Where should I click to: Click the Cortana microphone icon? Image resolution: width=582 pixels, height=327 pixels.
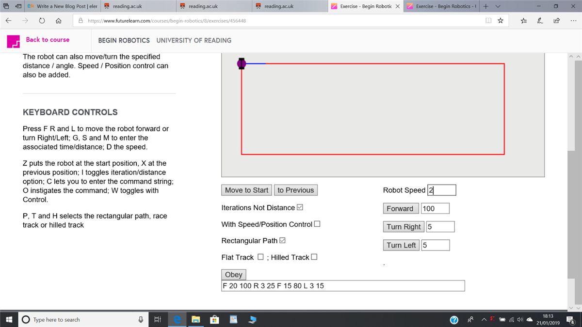click(x=141, y=319)
